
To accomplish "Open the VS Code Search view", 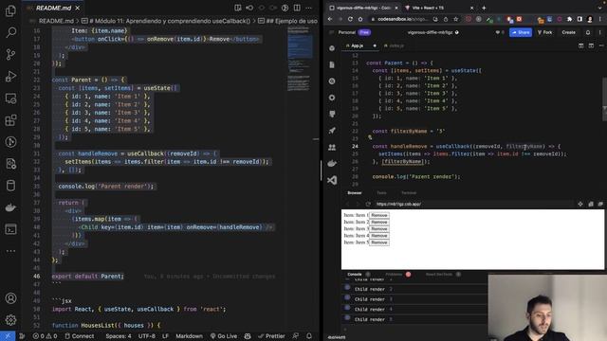I will (10, 32).
